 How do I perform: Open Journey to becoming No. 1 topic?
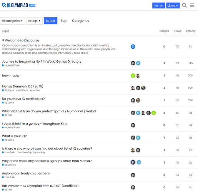(x=42, y=61)
